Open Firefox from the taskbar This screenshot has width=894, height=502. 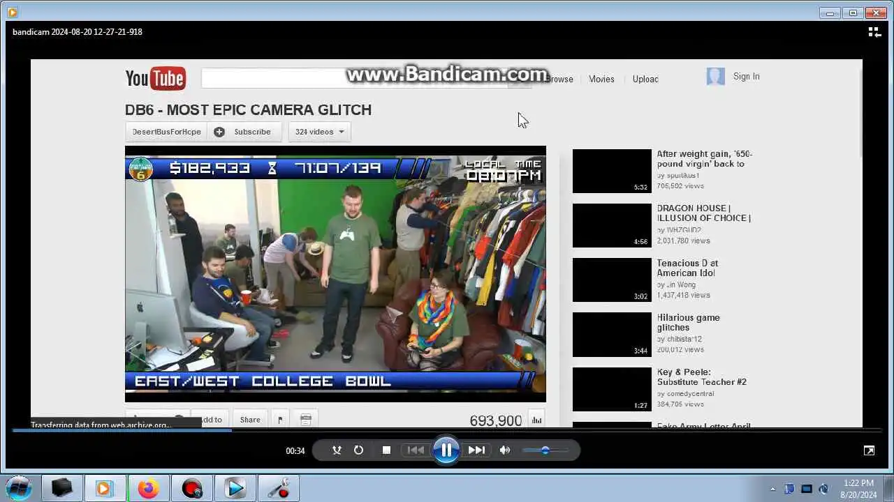(148, 489)
